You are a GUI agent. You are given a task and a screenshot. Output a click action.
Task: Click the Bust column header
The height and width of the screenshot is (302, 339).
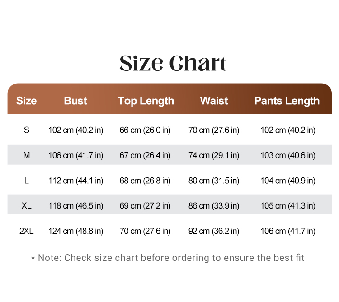point(75,101)
